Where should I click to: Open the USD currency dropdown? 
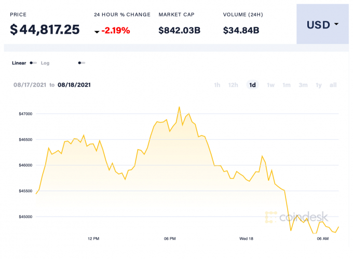point(322,24)
